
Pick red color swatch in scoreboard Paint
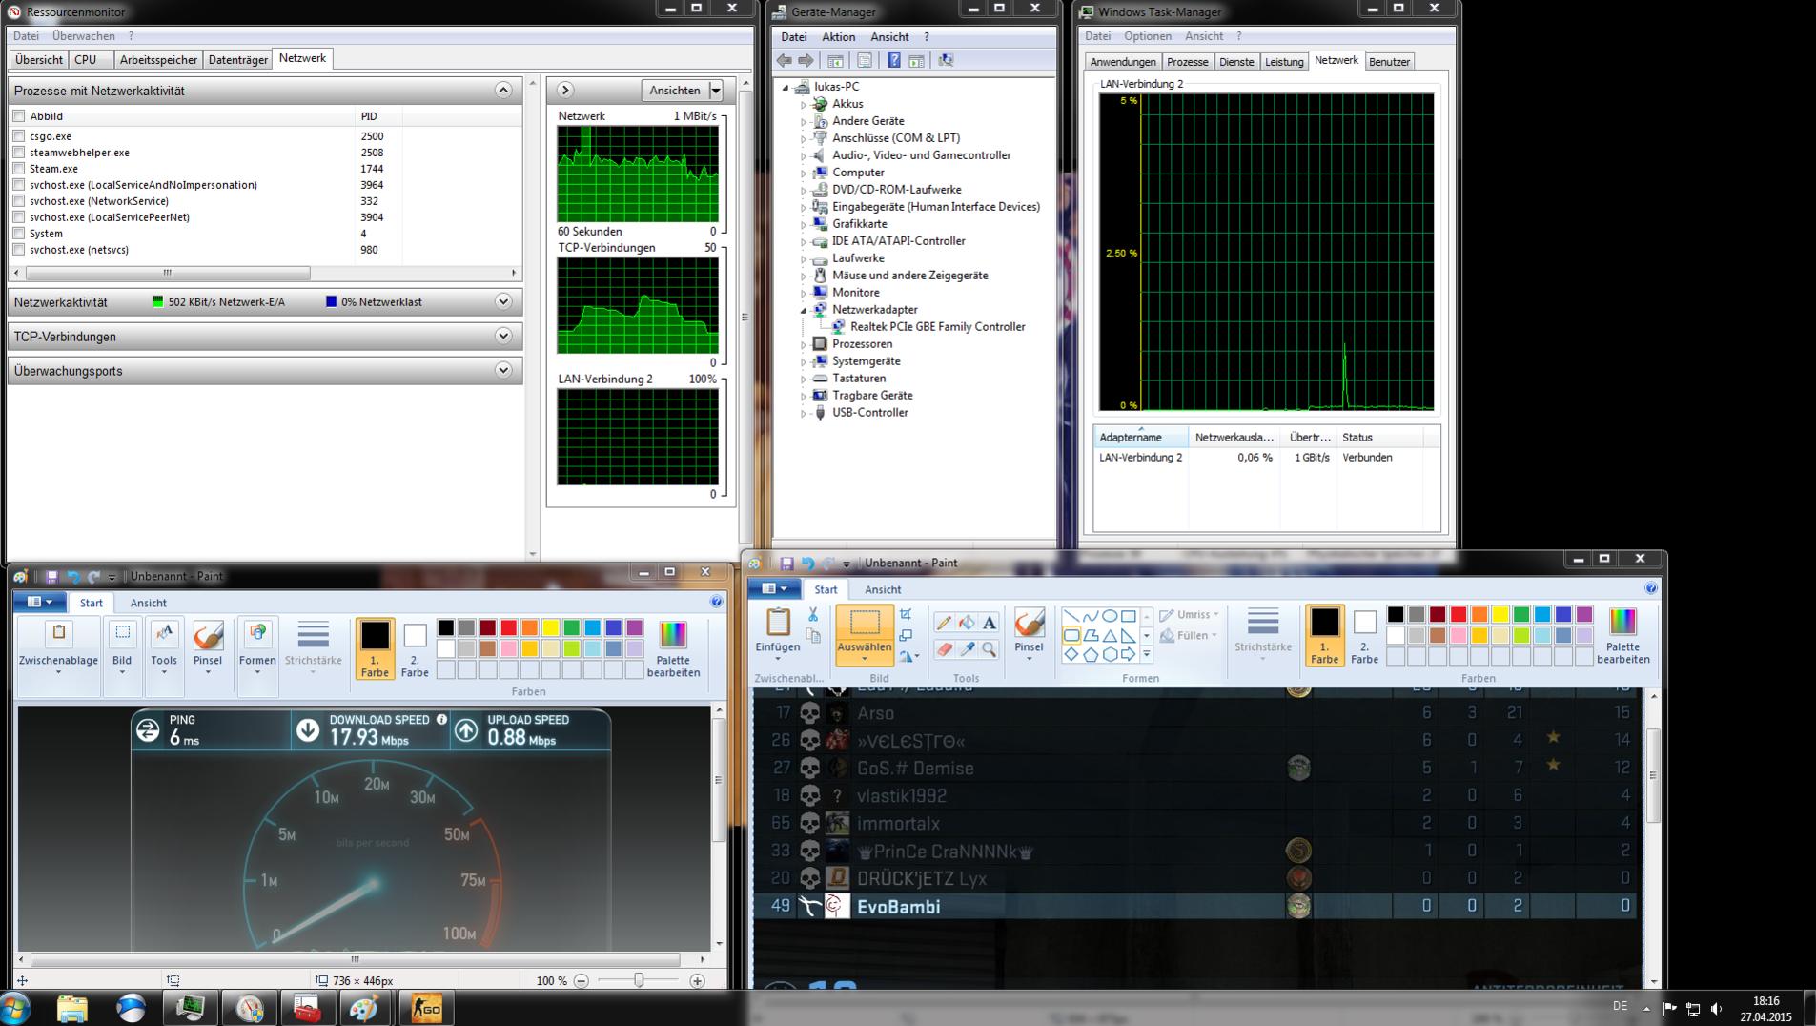coord(1459,614)
